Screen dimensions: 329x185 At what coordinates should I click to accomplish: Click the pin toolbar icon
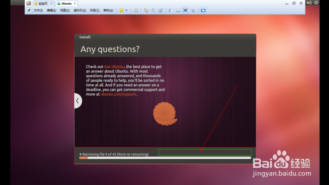coord(29,10)
